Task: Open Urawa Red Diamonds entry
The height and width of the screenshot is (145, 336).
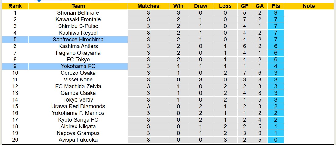Action: click(78, 106)
